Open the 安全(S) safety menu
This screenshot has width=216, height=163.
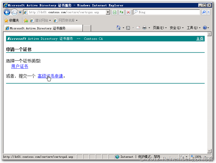point(177,28)
